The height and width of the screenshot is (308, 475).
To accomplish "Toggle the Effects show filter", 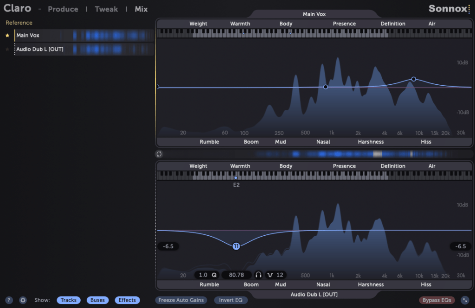I will 127,300.
